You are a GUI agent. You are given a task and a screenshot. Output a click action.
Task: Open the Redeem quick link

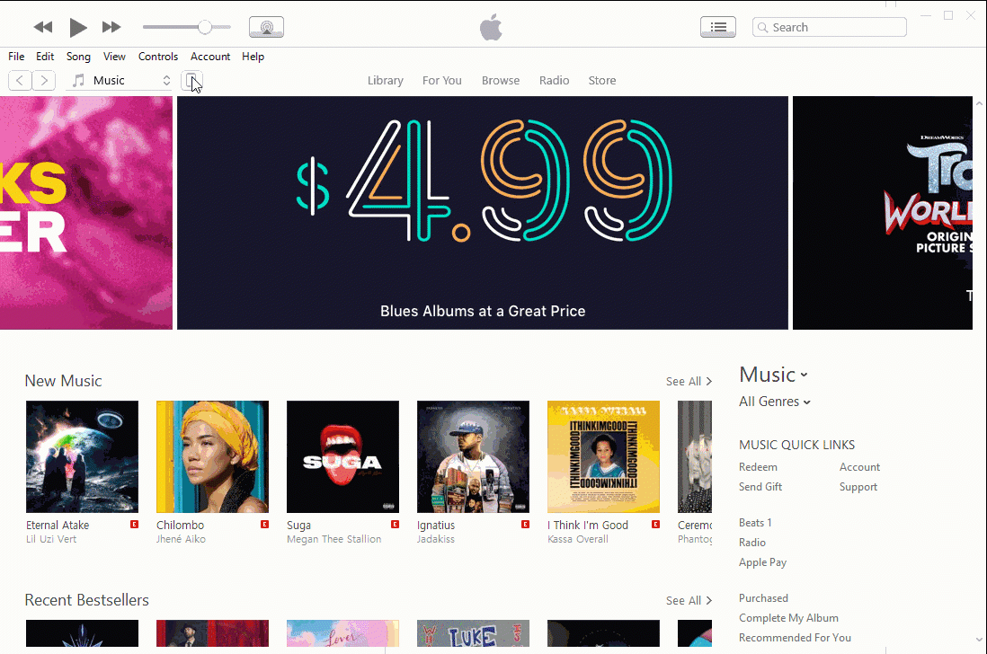click(758, 467)
